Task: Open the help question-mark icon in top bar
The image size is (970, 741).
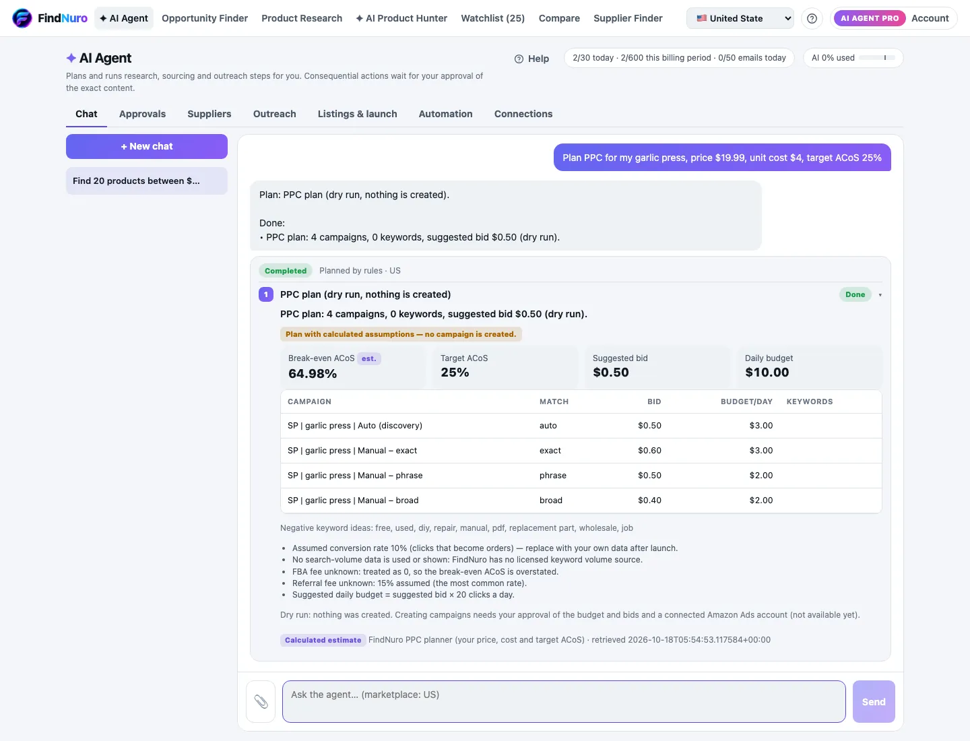Action: pyautogui.click(x=812, y=18)
